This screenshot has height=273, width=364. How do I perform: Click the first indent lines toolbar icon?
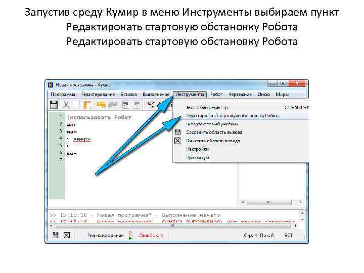(125, 105)
